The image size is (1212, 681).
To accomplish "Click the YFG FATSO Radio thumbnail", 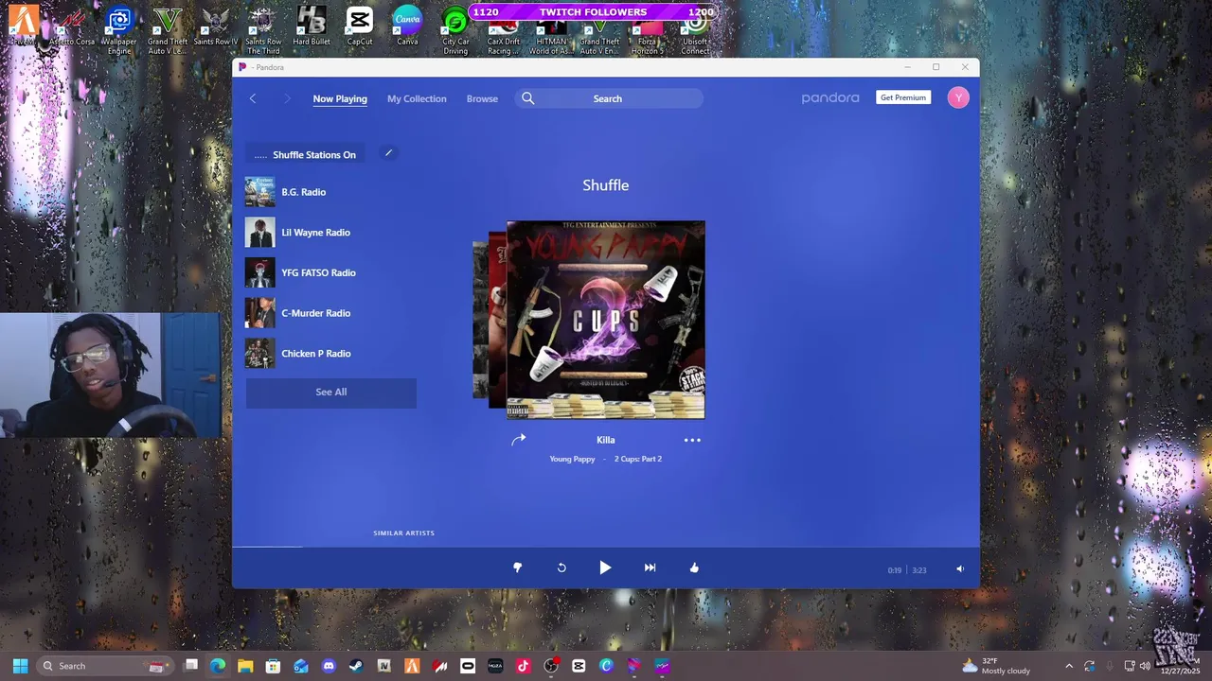I will [260, 272].
